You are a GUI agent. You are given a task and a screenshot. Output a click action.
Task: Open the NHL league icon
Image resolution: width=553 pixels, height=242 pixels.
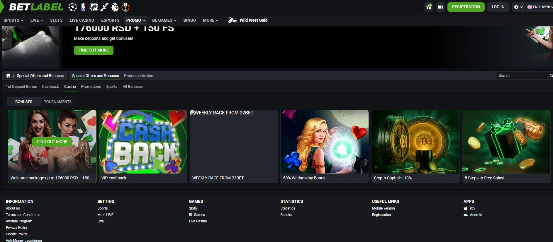(x=94, y=7)
